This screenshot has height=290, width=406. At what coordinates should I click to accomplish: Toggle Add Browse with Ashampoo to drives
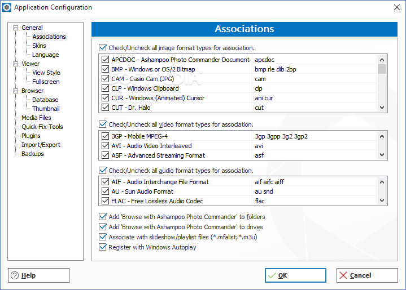click(x=103, y=227)
